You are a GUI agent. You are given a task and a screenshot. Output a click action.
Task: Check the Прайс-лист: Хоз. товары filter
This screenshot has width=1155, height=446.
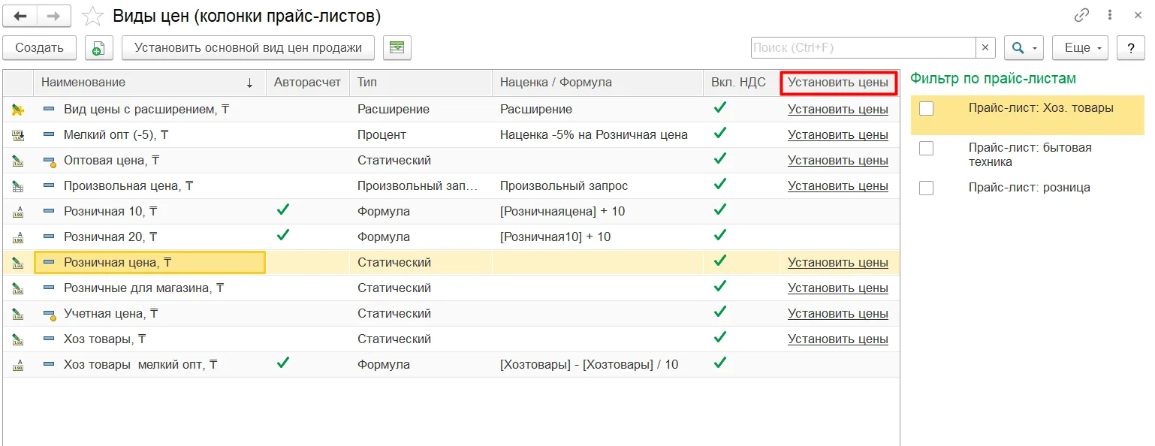point(927,108)
